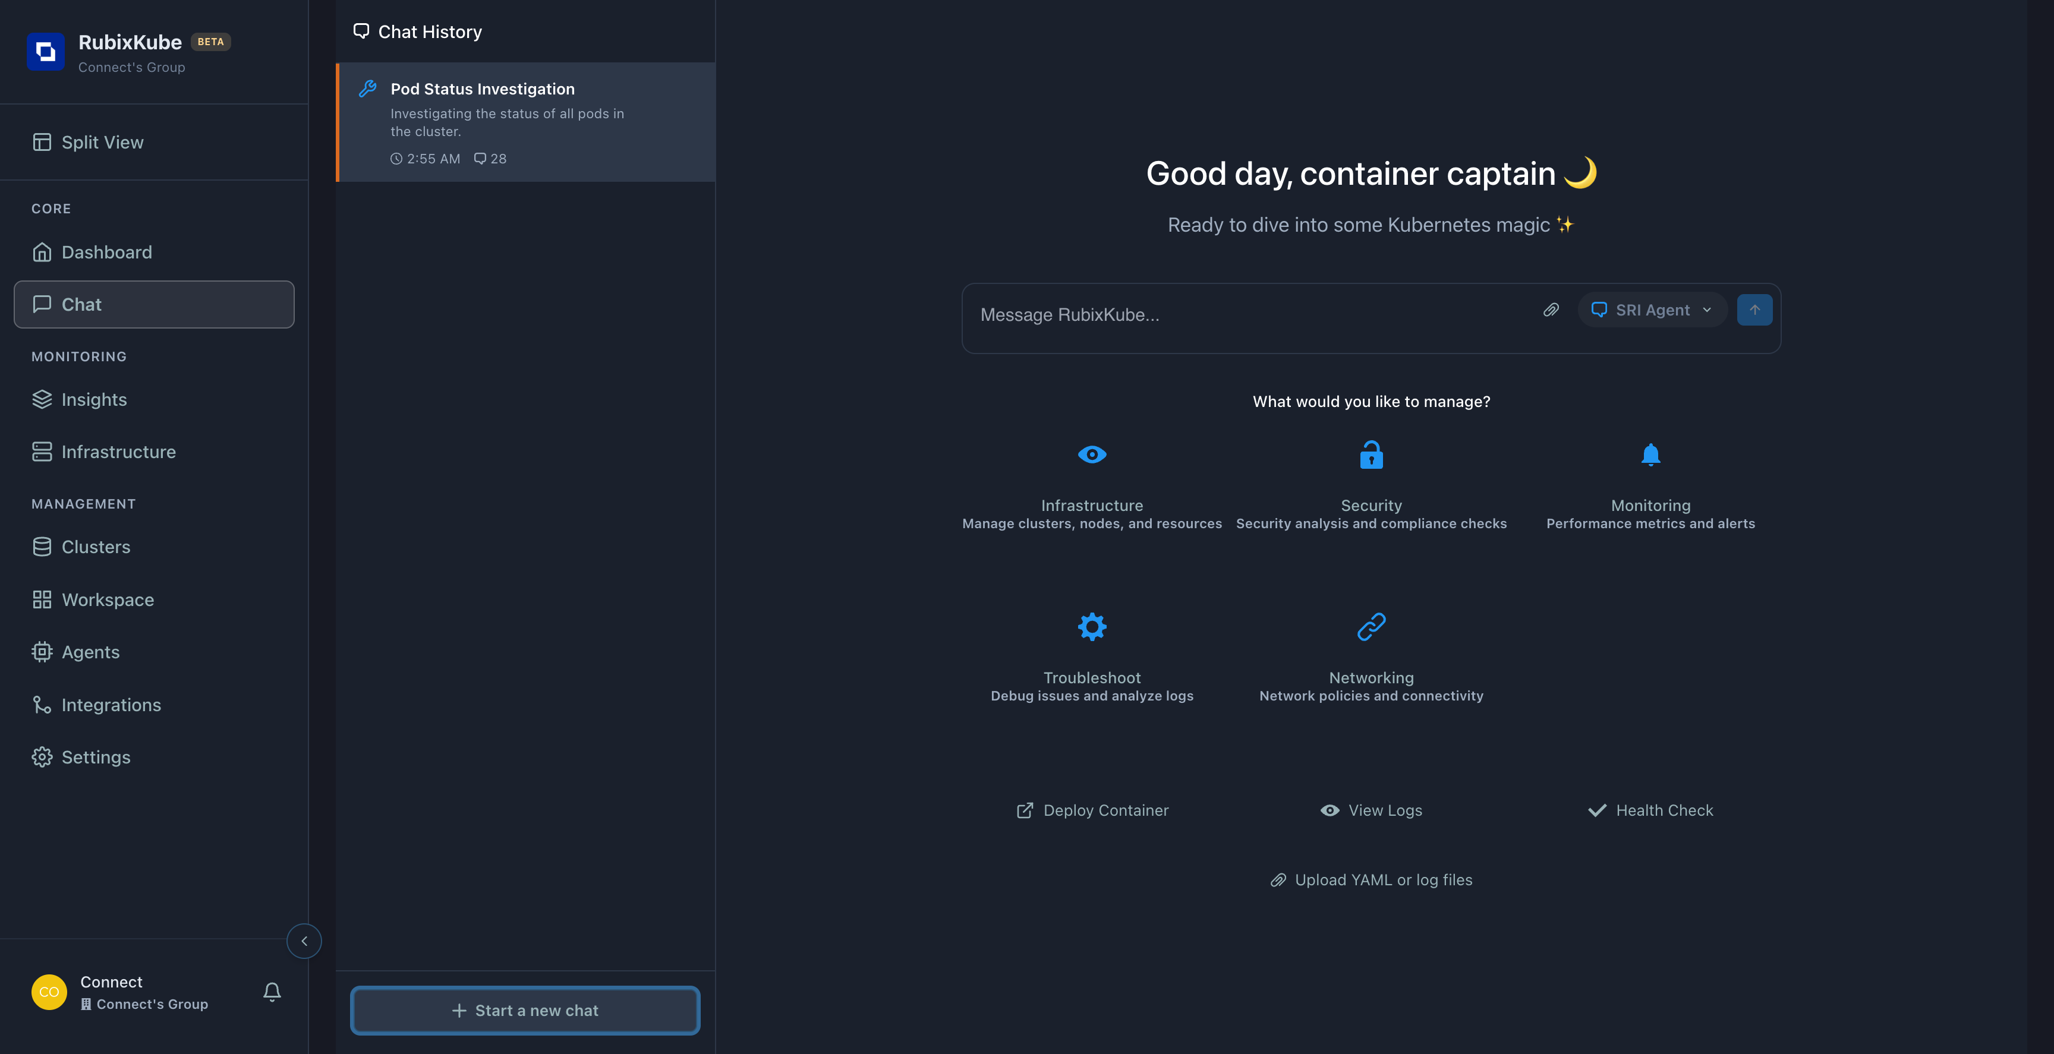2054x1054 pixels.
Task: Click the notification bell icon
Action: click(272, 991)
